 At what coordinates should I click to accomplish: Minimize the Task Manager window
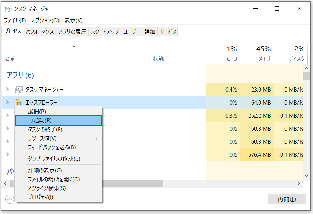click(x=256, y=9)
